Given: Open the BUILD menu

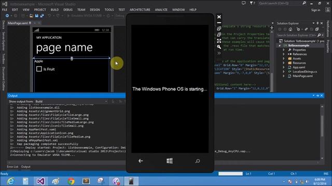Looking at the screenshot, I should pyautogui.click(x=54, y=10).
